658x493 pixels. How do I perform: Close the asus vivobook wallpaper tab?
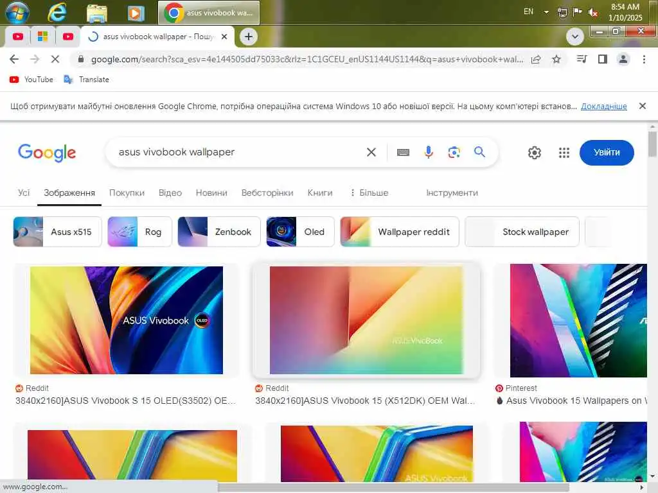click(224, 37)
